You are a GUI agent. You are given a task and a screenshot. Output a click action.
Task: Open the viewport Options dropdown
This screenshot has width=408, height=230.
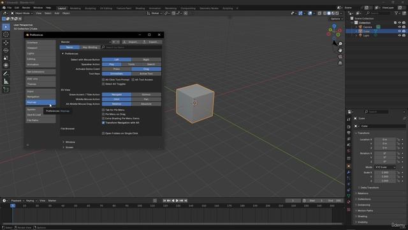[x=337, y=19]
